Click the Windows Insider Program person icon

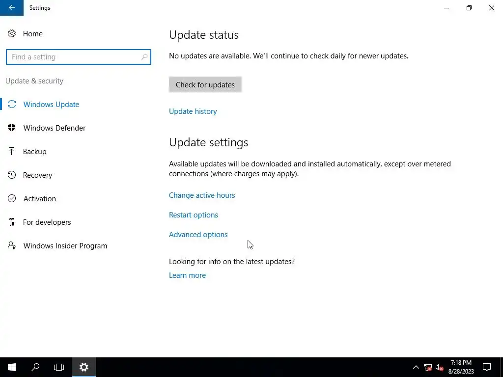click(12, 245)
